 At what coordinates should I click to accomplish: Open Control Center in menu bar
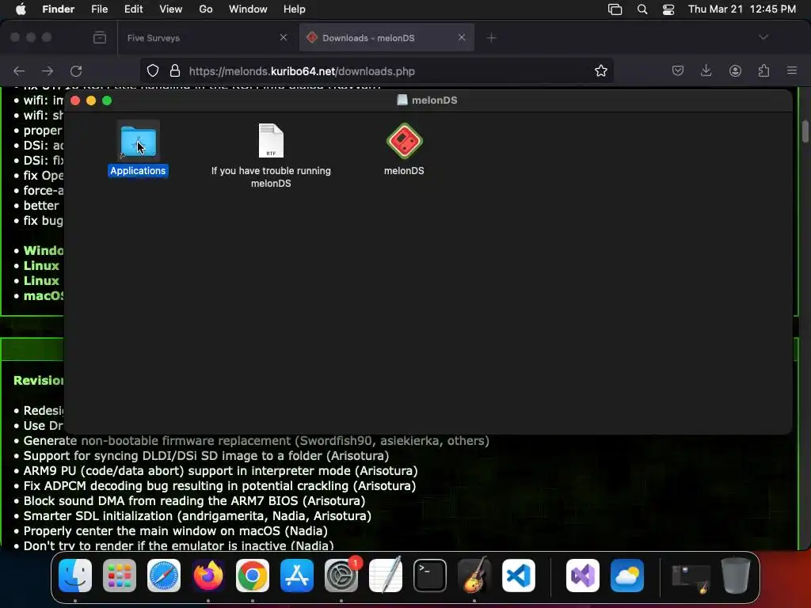pyautogui.click(x=668, y=9)
